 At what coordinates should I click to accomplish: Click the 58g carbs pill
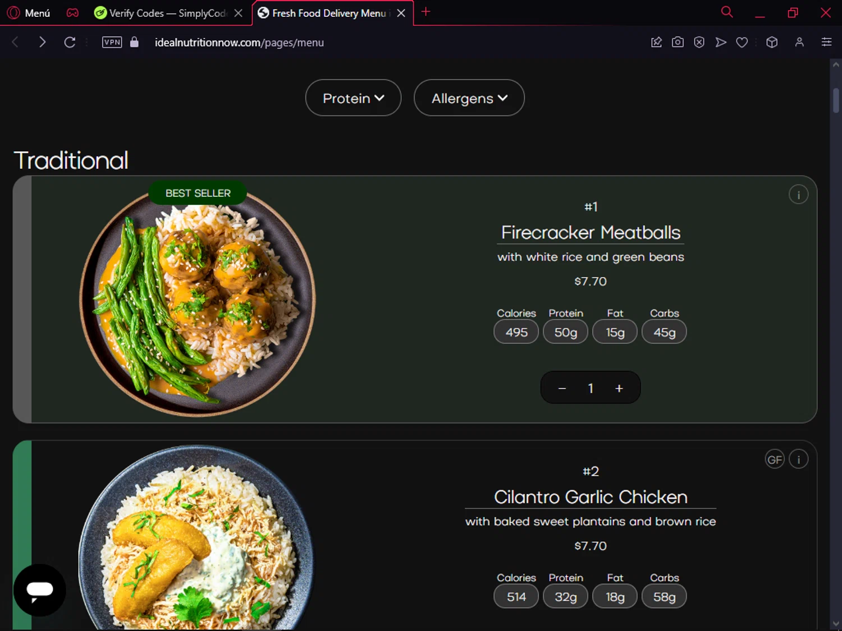665,597
